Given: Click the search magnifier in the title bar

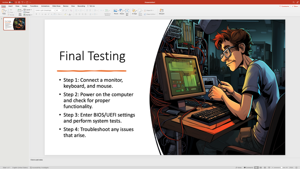Looking at the screenshot, I should [x=293, y=2].
